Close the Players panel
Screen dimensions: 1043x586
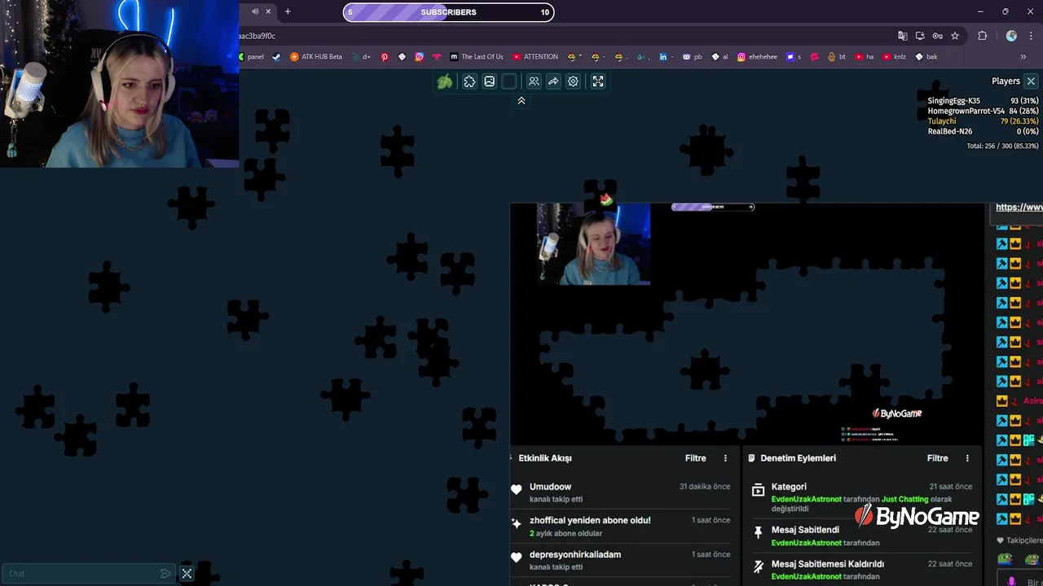(1031, 81)
